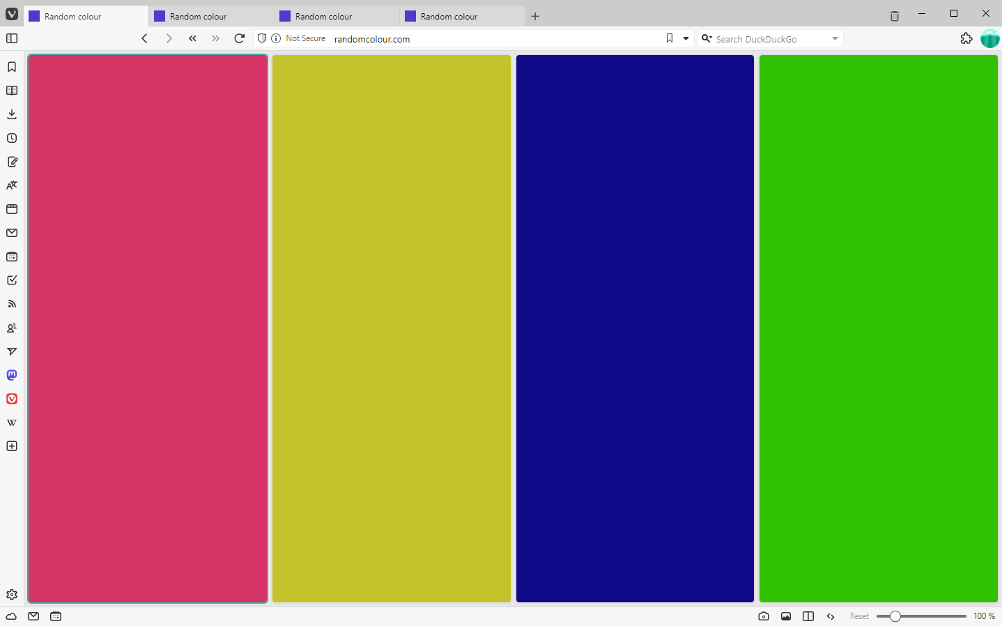1002x626 pixels.
Task: Click the green tiled colour pane
Action: [879, 328]
